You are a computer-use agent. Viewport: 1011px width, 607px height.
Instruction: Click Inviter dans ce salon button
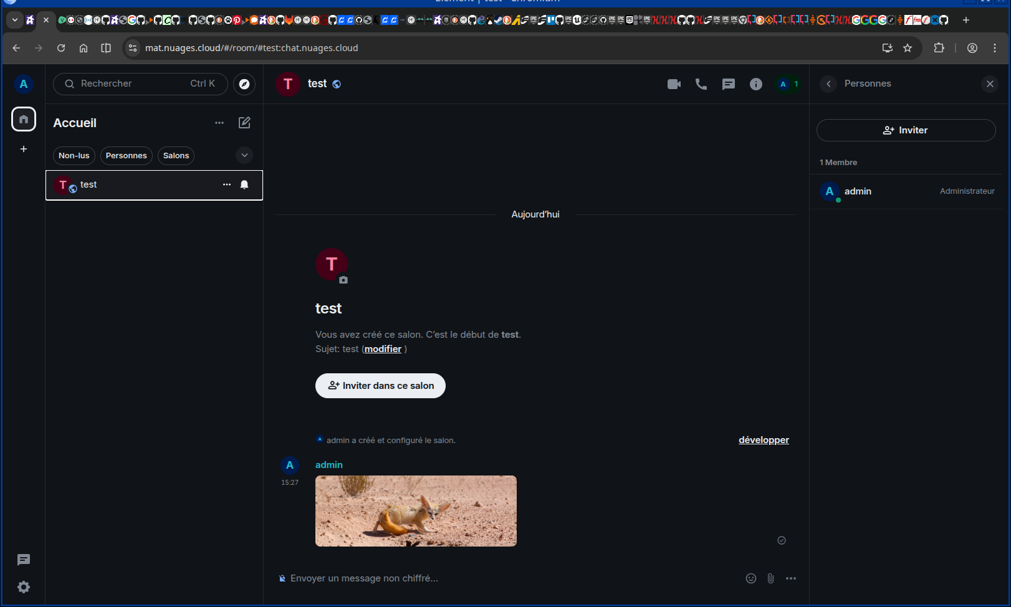coord(380,386)
